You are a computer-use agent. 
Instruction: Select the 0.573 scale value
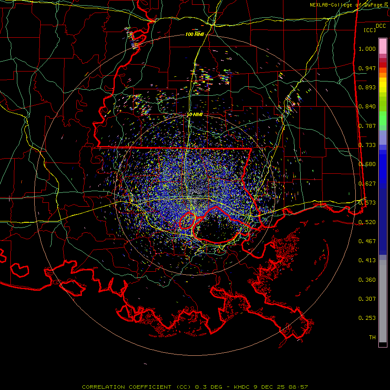tap(367, 203)
